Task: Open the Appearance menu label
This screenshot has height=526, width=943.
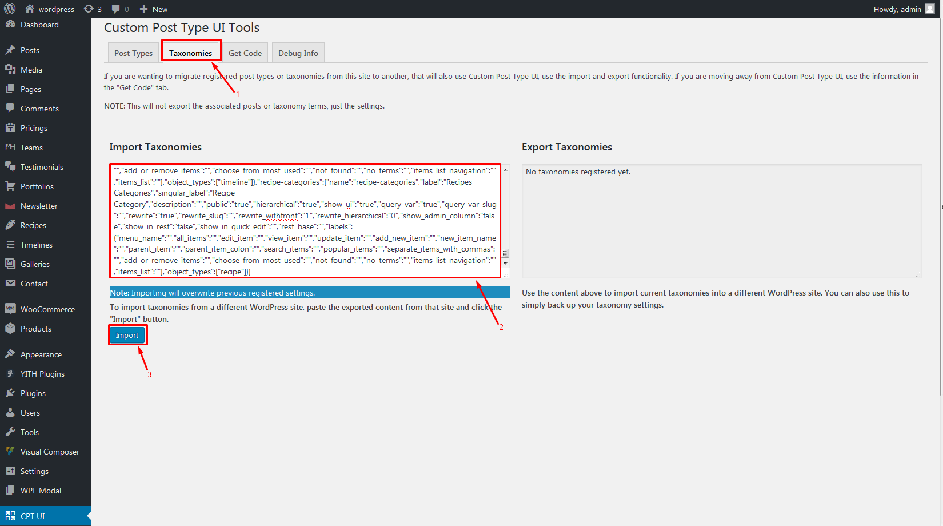Action: (x=41, y=354)
